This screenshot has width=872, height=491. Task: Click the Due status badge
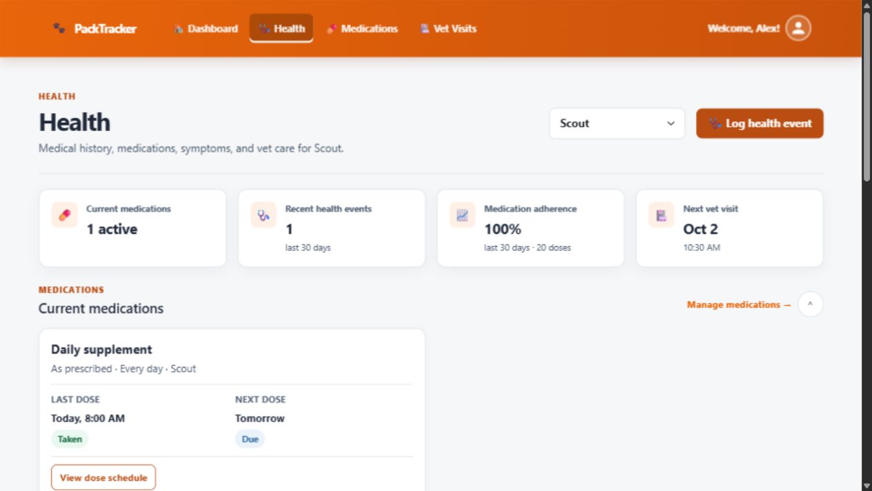click(250, 439)
